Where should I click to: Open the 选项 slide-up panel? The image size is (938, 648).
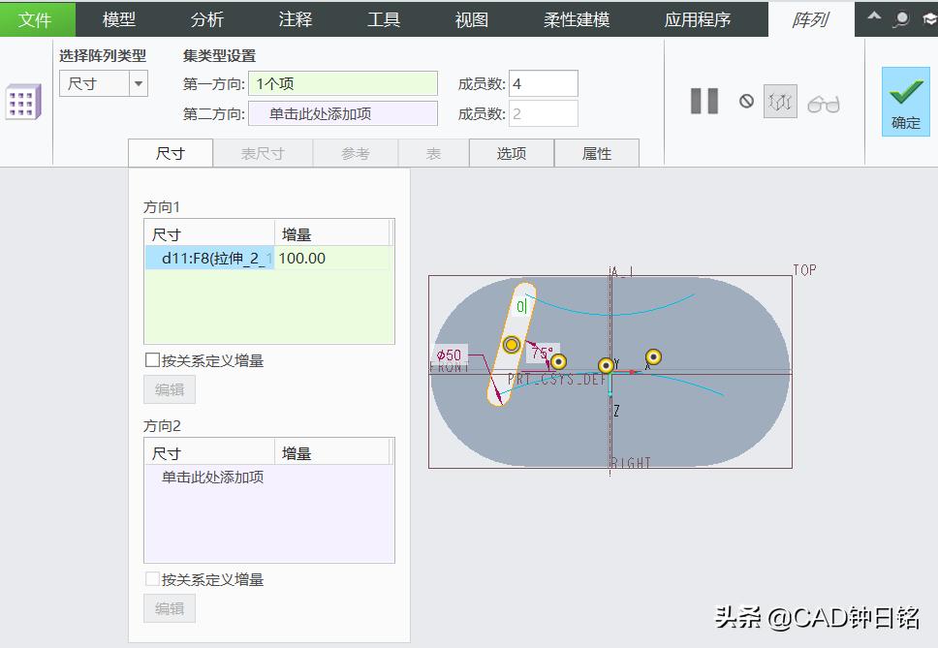click(x=511, y=152)
